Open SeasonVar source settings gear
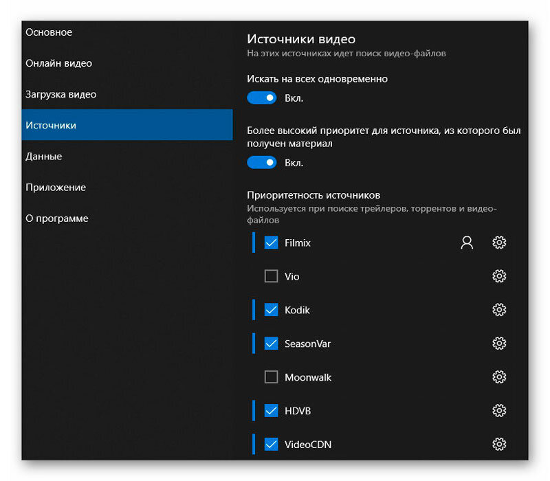This screenshot has height=481, width=550. (499, 344)
